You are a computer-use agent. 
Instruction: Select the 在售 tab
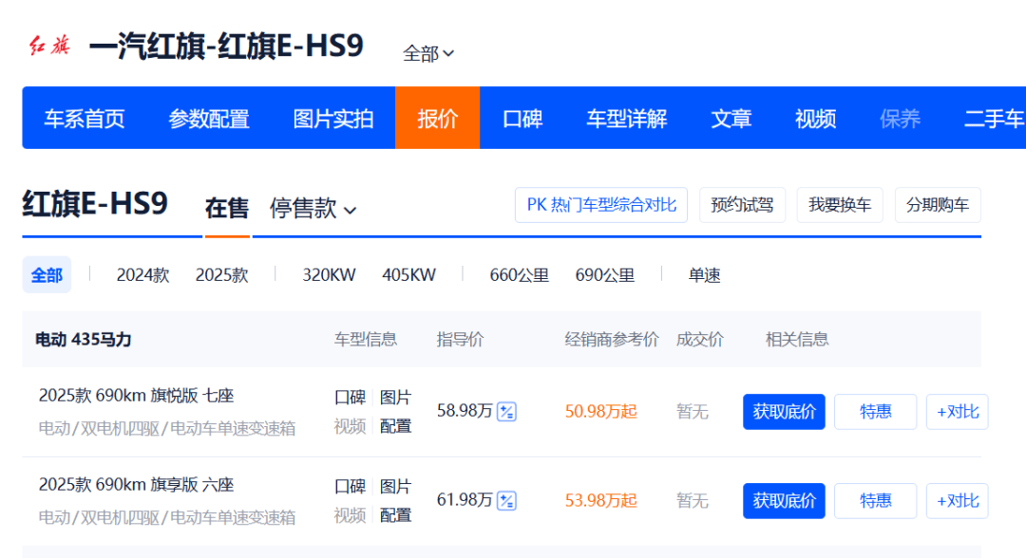(227, 209)
